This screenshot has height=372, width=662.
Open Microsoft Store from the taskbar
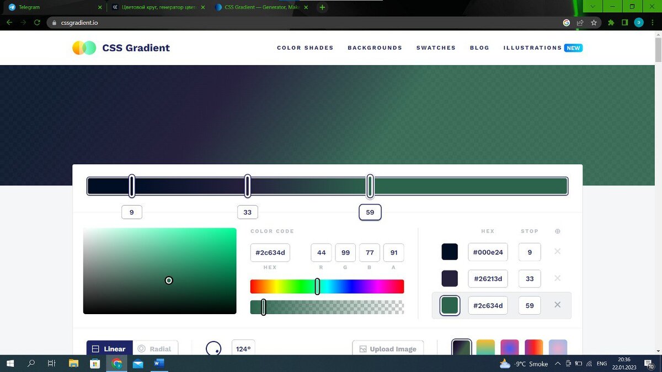click(95, 364)
